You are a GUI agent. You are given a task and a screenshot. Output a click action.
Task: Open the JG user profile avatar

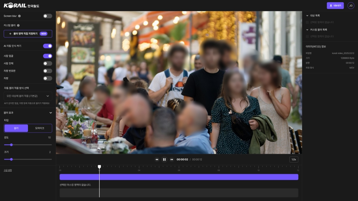click(x=350, y=5)
